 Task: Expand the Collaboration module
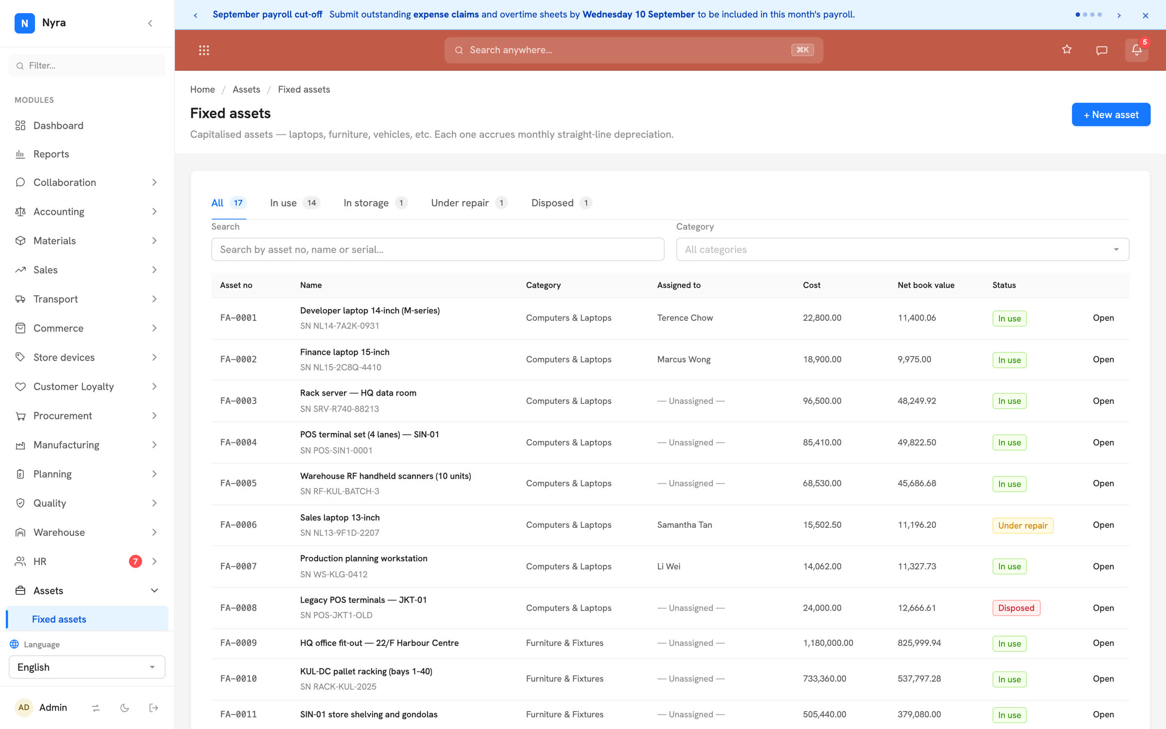point(87,182)
